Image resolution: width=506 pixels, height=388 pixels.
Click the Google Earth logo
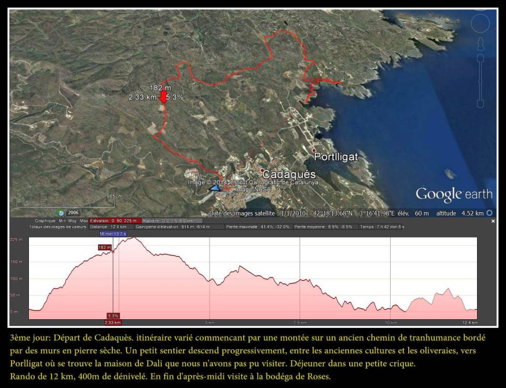click(x=453, y=195)
